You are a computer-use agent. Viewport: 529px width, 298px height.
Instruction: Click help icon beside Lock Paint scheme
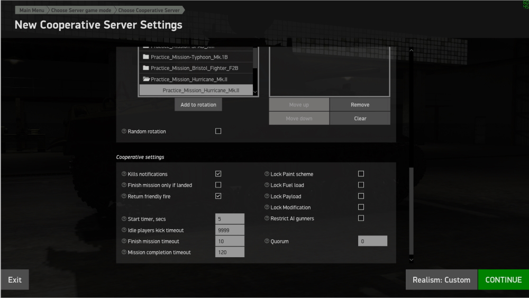(267, 174)
